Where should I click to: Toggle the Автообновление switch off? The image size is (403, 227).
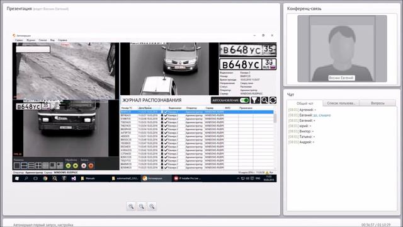[244, 100]
